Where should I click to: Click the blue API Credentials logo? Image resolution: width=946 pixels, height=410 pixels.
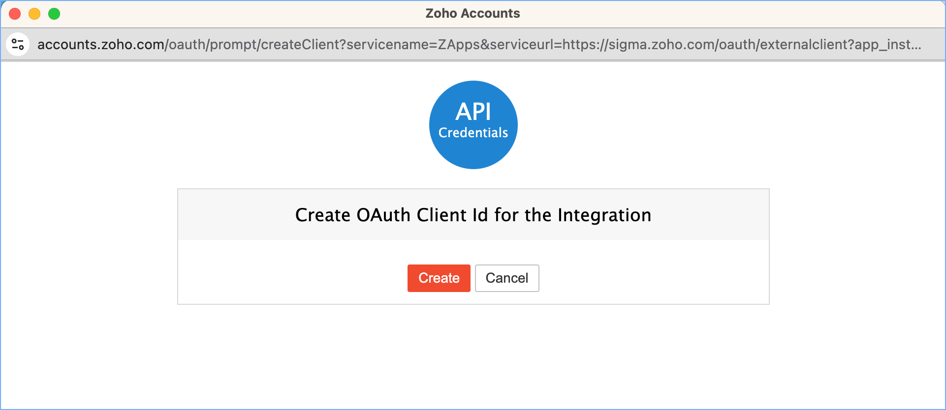473,124
